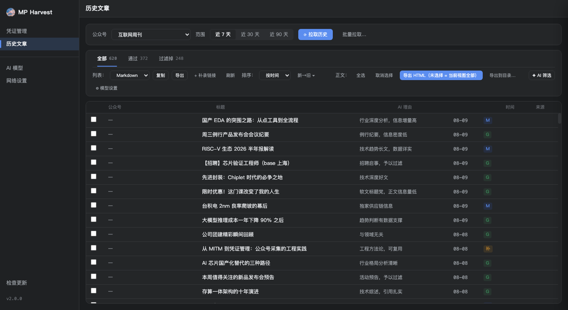Click 取消选择
This screenshot has height=310, width=568.
(x=384, y=75)
